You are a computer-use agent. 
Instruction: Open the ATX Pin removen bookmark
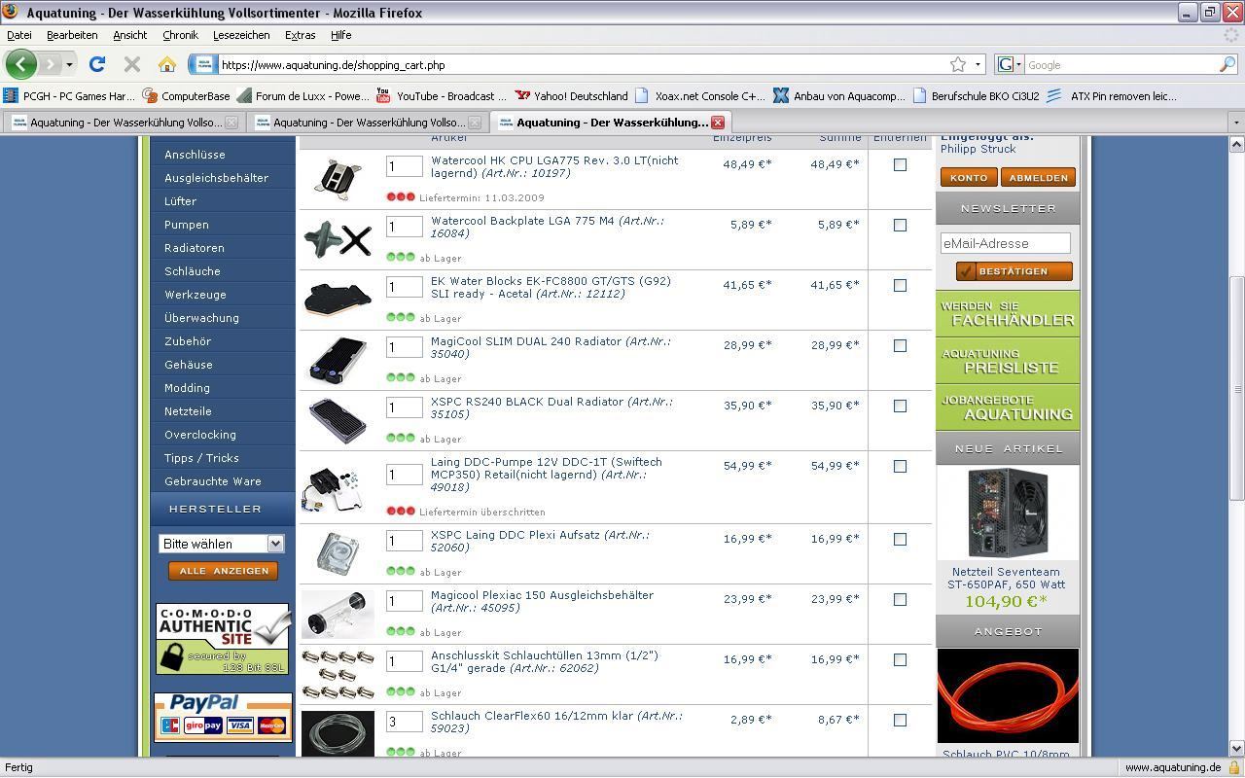coord(1111,95)
